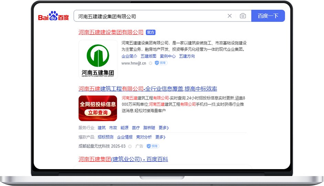
Task: Open the 招标预测 product link
Action: [105, 137]
